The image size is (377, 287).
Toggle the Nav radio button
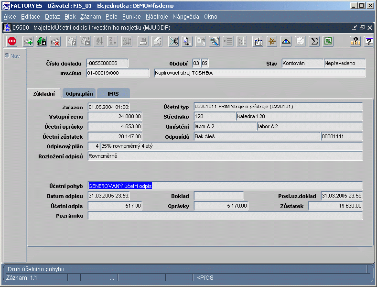pos(7,55)
